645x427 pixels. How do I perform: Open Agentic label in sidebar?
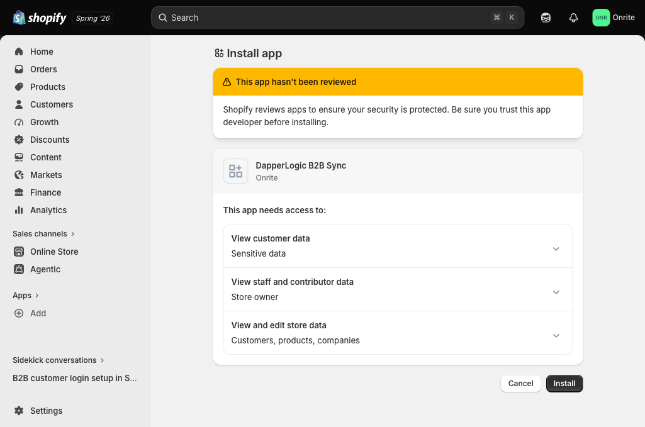(x=45, y=269)
